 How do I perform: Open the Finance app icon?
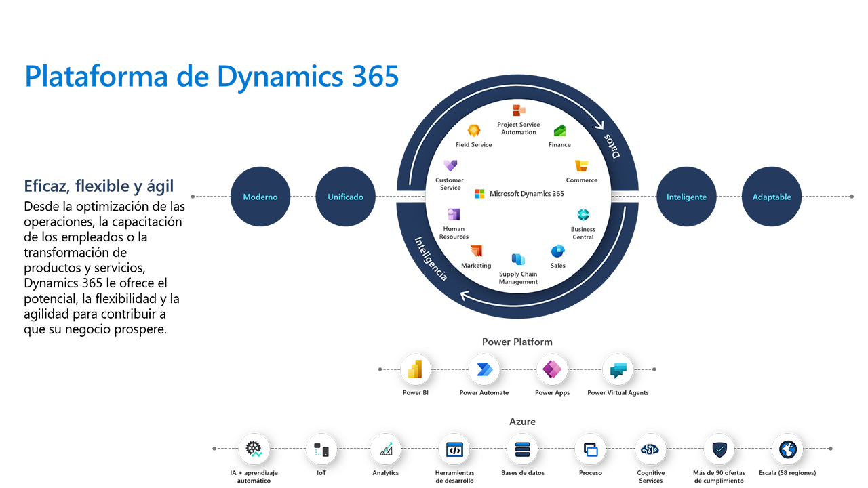(x=559, y=130)
